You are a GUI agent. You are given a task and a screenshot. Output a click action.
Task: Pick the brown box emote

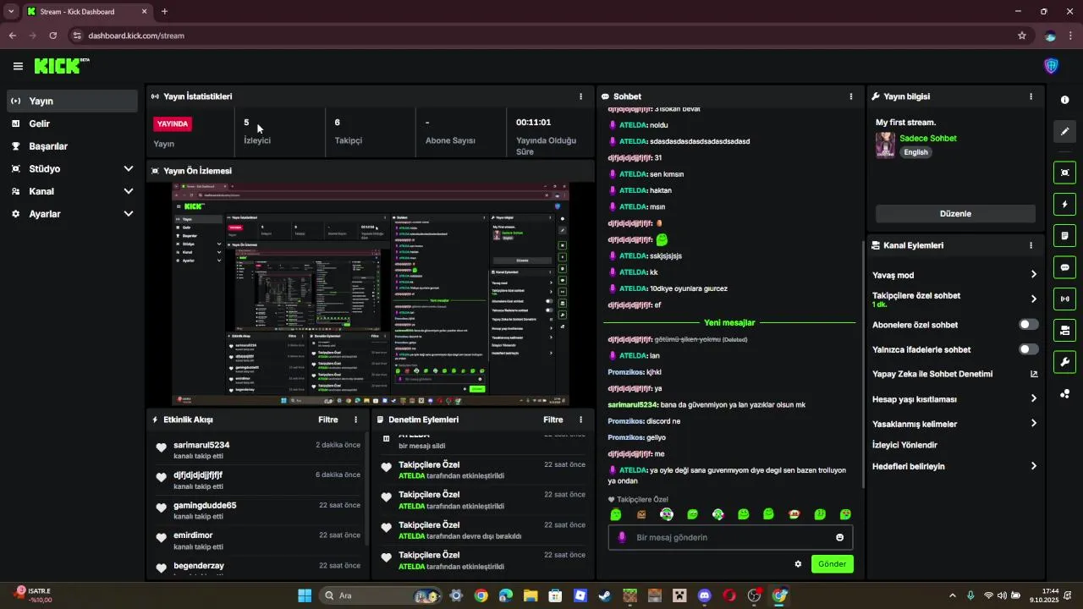tap(641, 514)
